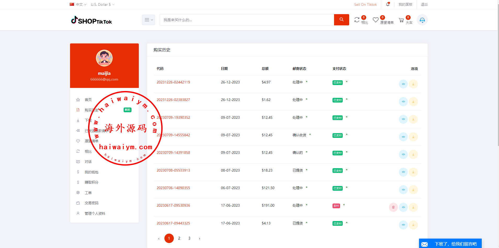Open order code 20230708-05533913 link
Viewport: 499px width, 248px height.
coord(173,170)
